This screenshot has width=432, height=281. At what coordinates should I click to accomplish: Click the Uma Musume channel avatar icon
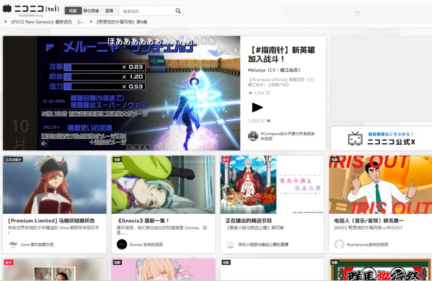[13, 244]
